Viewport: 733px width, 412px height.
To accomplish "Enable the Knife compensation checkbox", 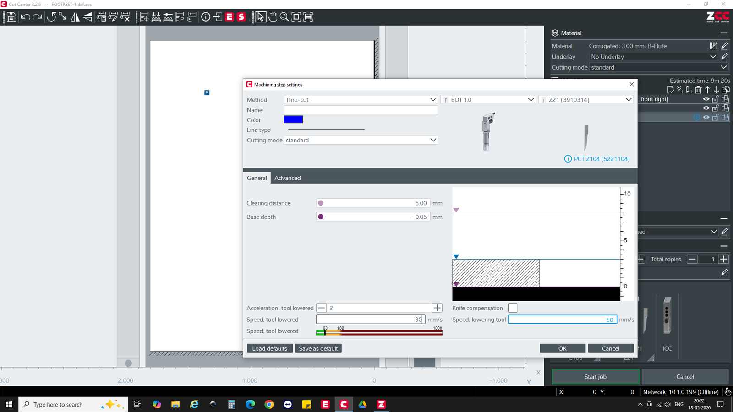I will coord(513,308).
